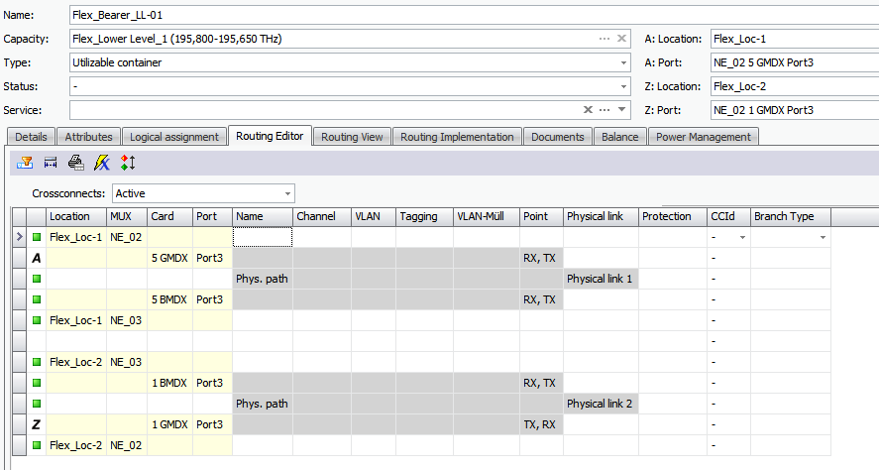Click the A: Port field

pyautogui.click(x=795, y=62)
